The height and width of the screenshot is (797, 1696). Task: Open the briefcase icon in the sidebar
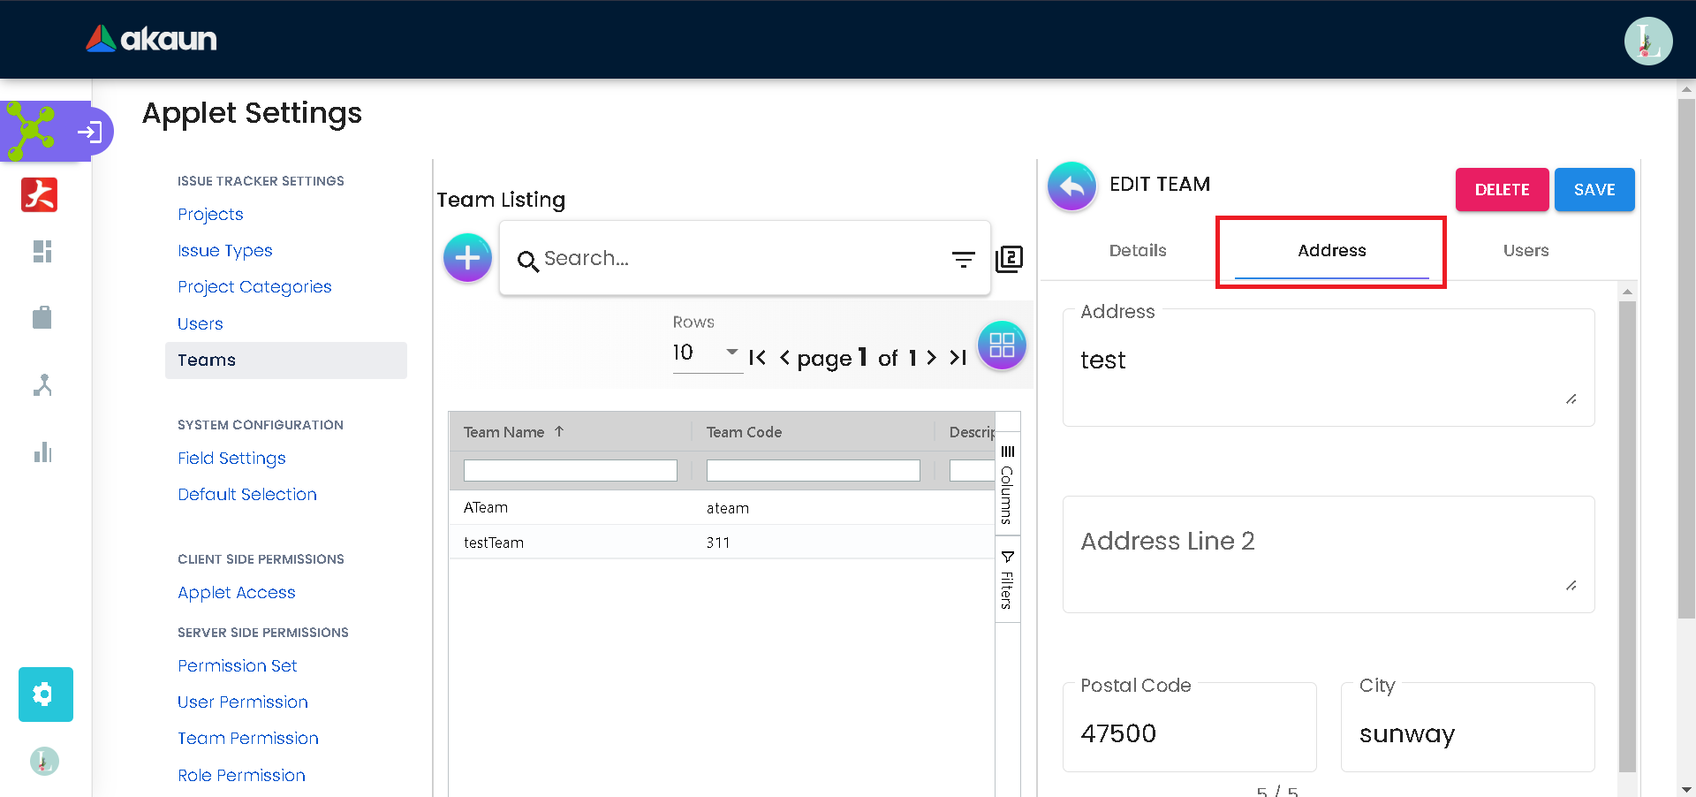pos(42,317)
